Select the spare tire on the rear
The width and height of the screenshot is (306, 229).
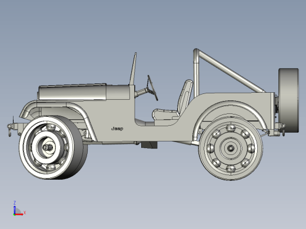288,100
